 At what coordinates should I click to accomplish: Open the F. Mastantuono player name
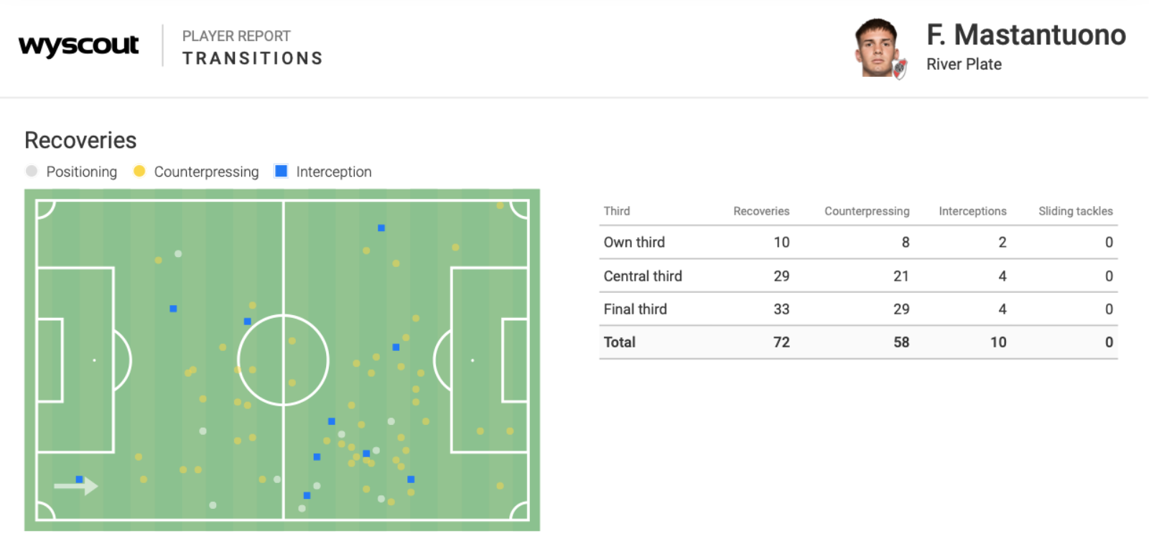coord(1025,35)
